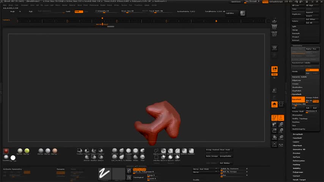Click the Mirror And Weld button
The image size is (324, 182).
tap(206, 169)
